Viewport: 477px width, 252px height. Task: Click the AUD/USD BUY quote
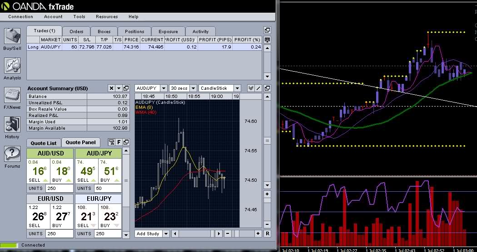click(62, 171)
